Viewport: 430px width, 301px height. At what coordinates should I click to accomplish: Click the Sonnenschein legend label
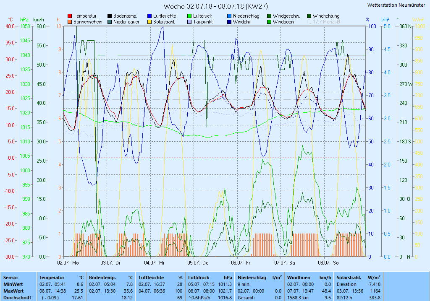(88, 22)
